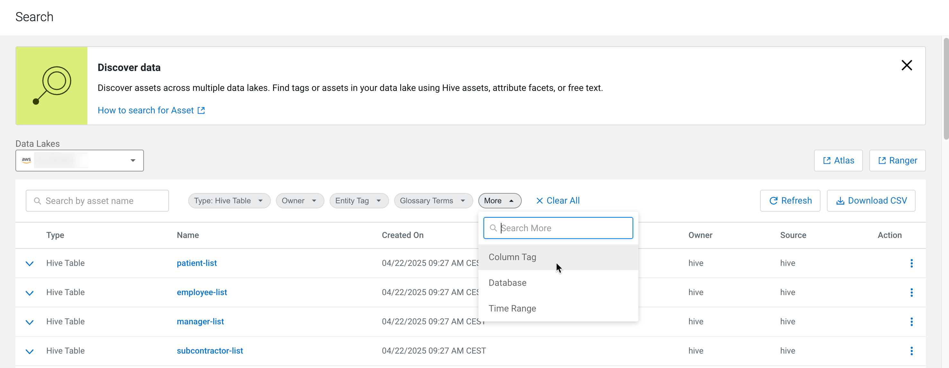Viewport: 949px width, 368px height.
Task: Open actions menu for manager-list row
Action: (x=911, y=321)
